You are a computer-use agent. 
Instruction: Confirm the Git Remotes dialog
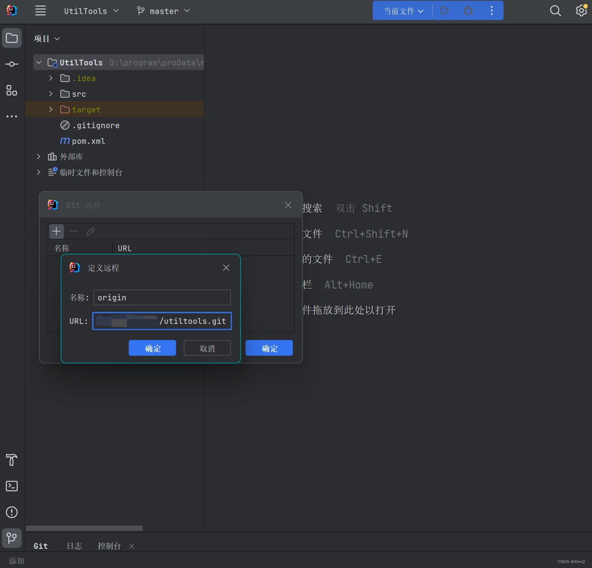tap(269, 348)
